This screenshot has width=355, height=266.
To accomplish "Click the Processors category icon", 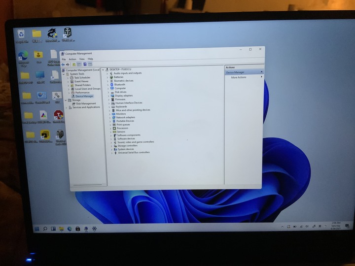I will tap(114, 128).
